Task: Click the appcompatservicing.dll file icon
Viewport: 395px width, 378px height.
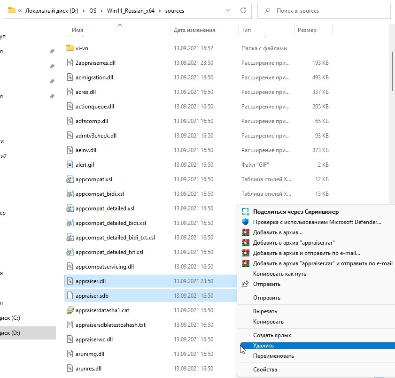Action: (70, 266)
